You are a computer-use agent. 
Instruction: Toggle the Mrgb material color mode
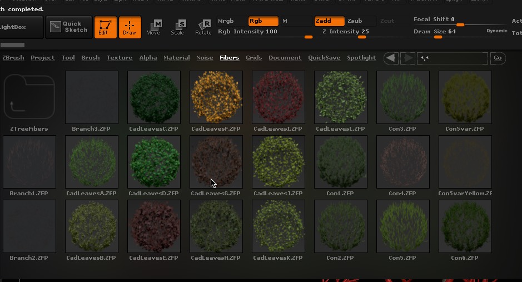tap(226, 21)
